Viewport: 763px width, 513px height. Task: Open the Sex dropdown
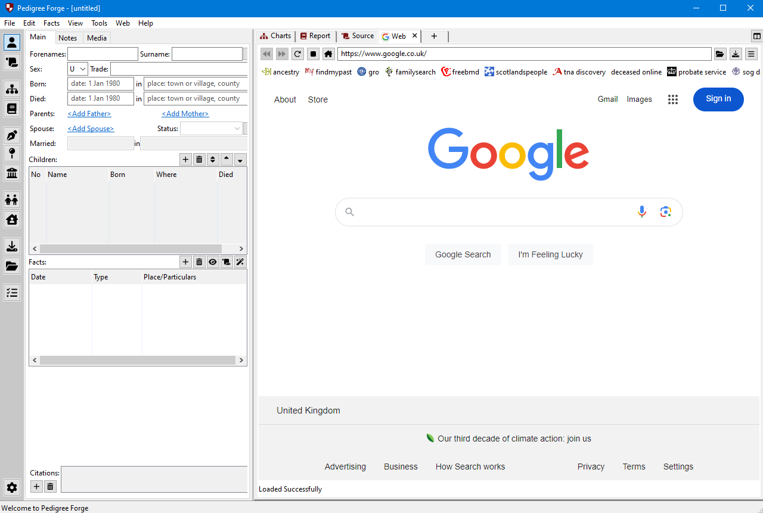tap(78, 69)
